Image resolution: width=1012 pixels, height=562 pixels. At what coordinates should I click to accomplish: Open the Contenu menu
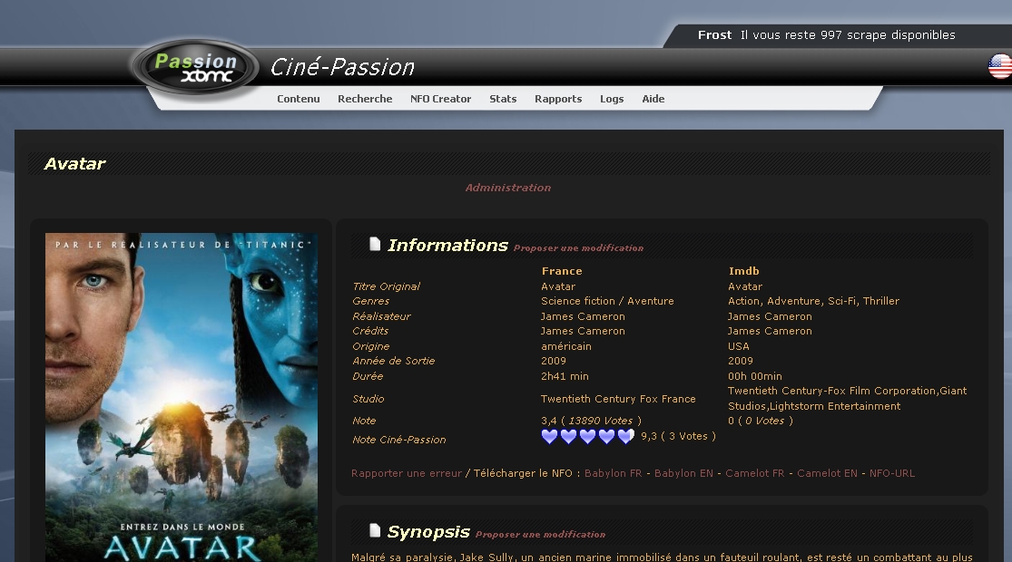point(299,99)
